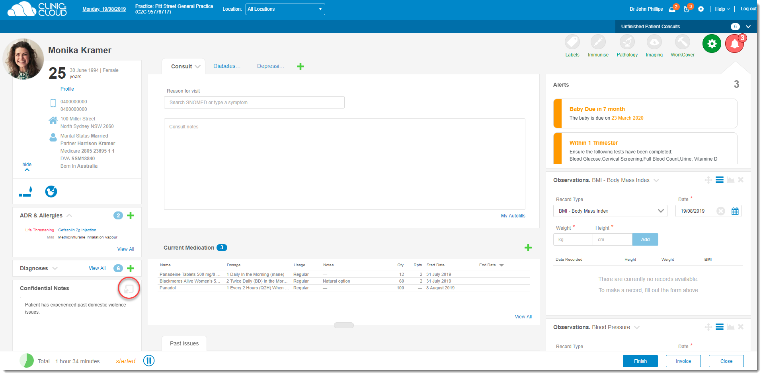Click the smoking status icon
Viewport: 763px width, 376px height.
25,192
